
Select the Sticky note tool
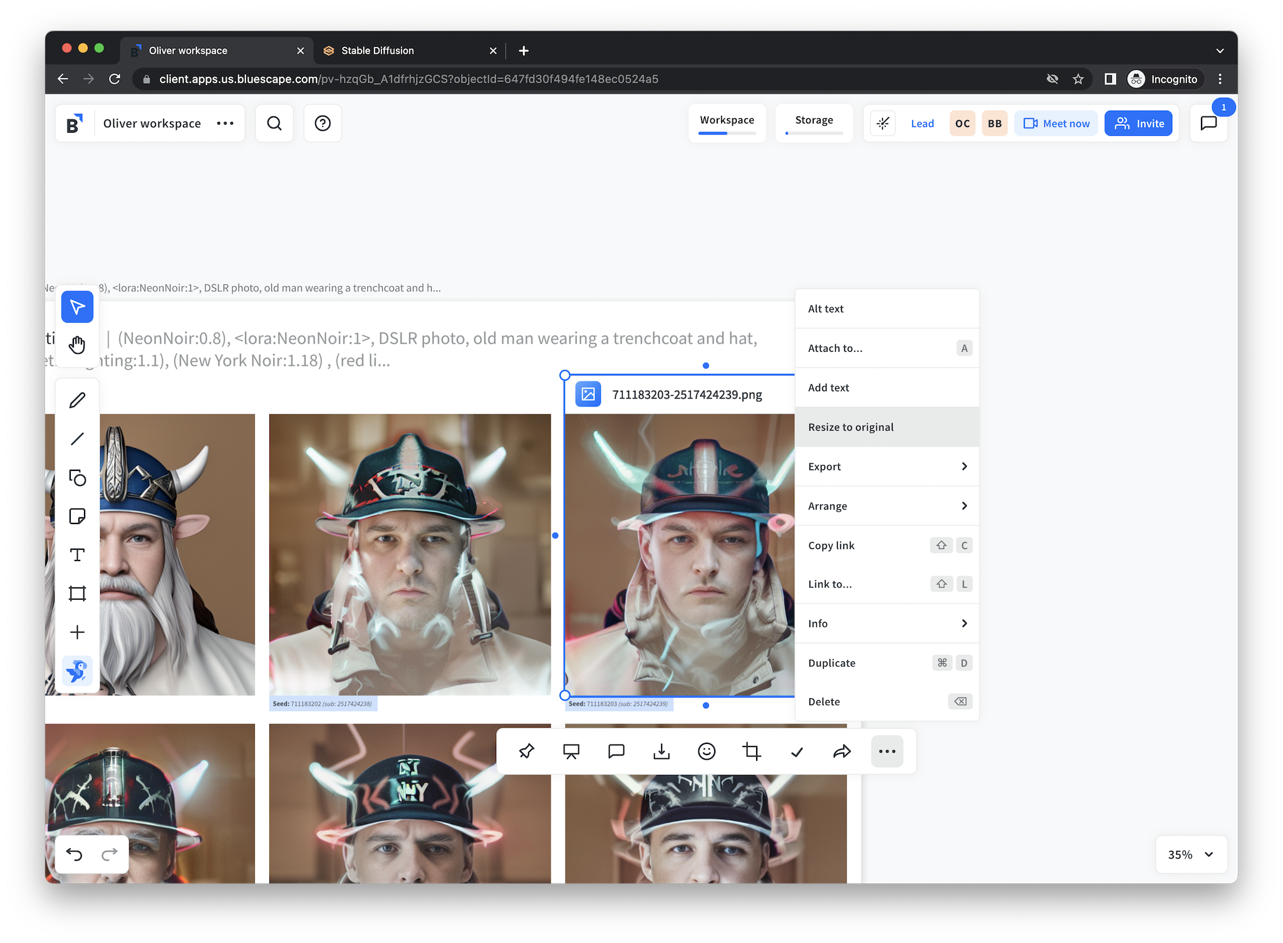[x=77, y=517]
